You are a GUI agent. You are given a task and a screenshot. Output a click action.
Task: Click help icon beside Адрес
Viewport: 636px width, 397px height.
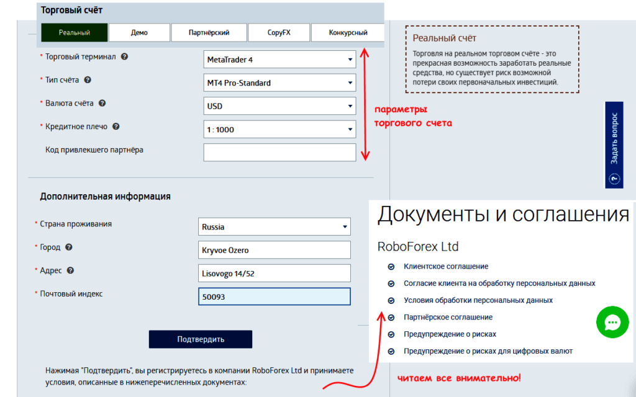(71, 270)
